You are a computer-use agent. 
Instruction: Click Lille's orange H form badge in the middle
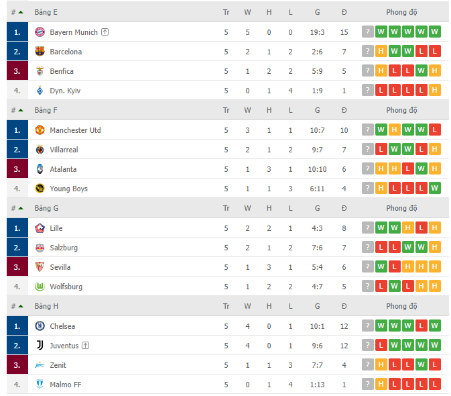(x=408, y=228)
